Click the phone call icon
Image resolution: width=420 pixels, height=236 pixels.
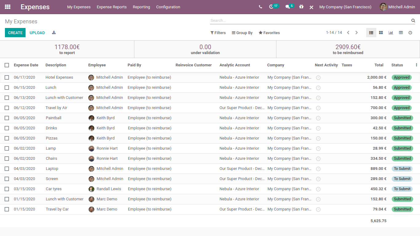[260, 7]
